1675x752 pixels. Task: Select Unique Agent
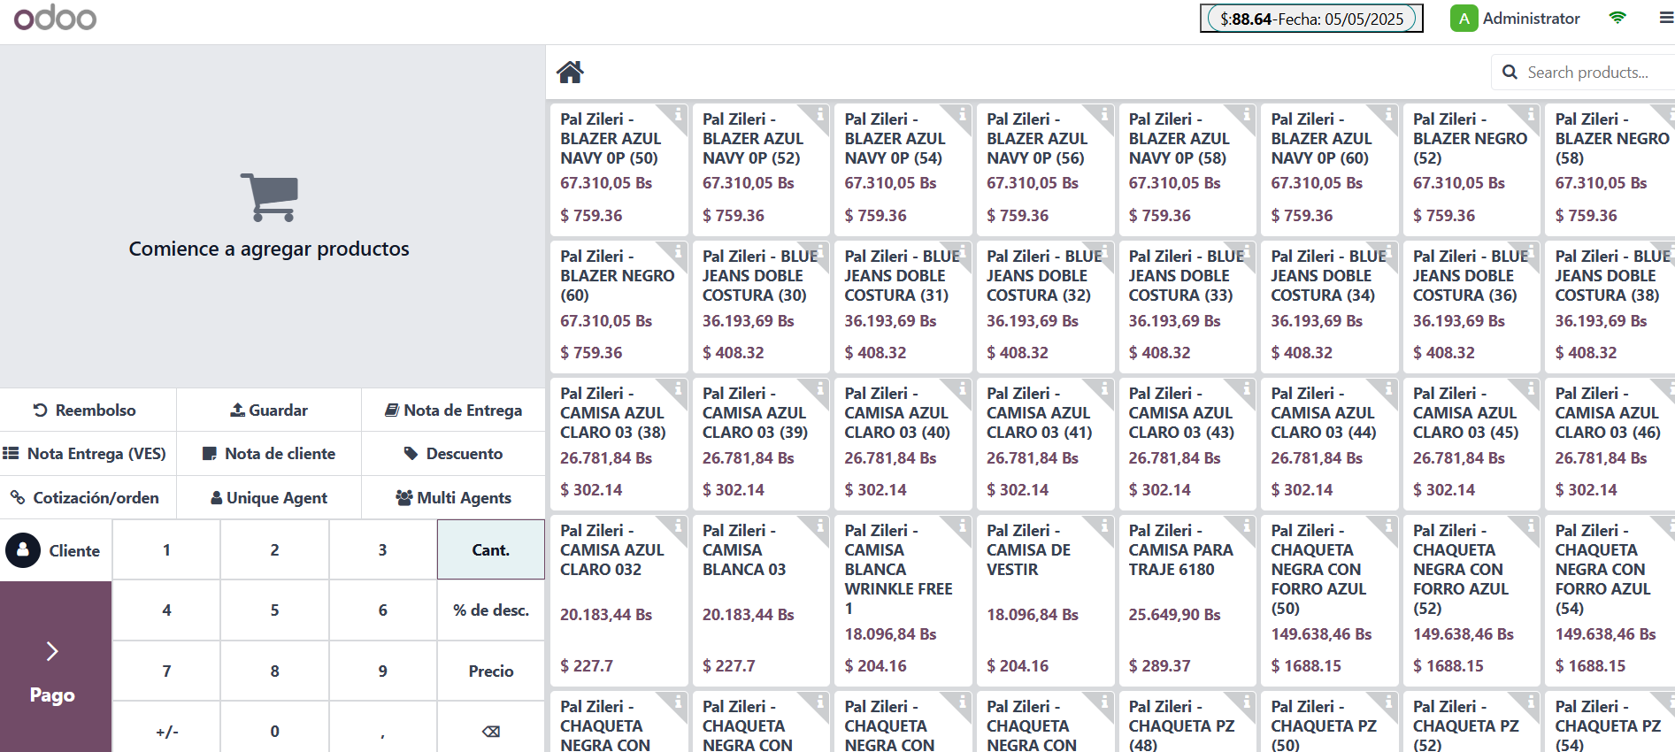[269, 497]
